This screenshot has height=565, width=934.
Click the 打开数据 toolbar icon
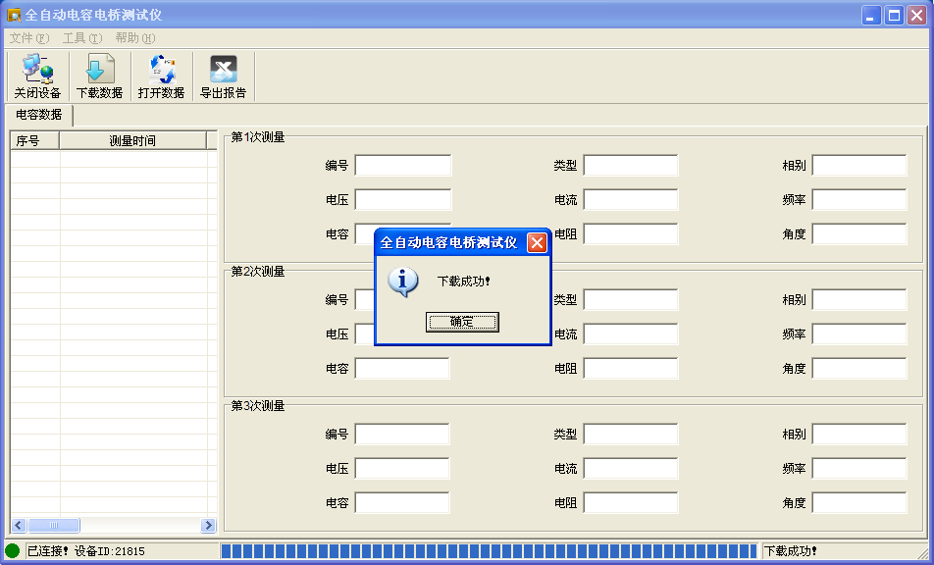pos(162,77)
